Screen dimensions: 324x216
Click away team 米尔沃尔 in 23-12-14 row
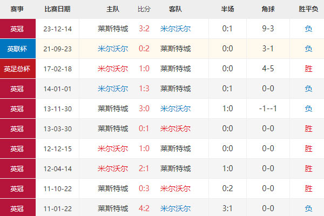[175, 29]
